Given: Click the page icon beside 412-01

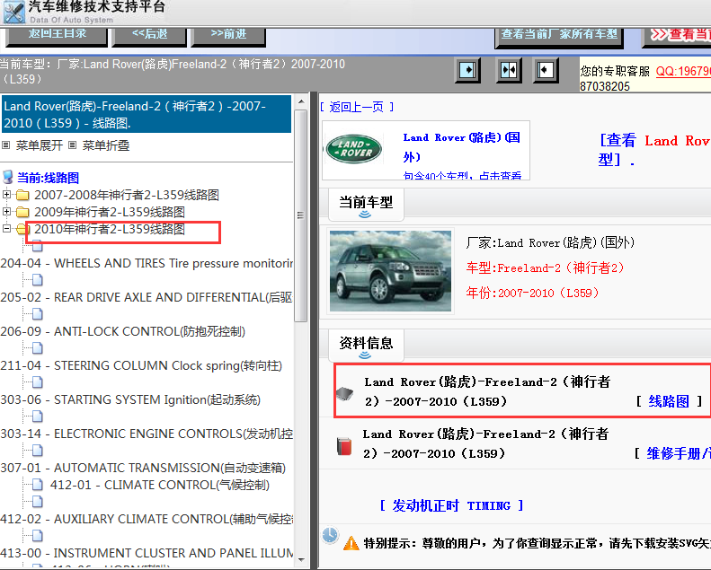Looking at the screenshot, I should pos(37,485).
